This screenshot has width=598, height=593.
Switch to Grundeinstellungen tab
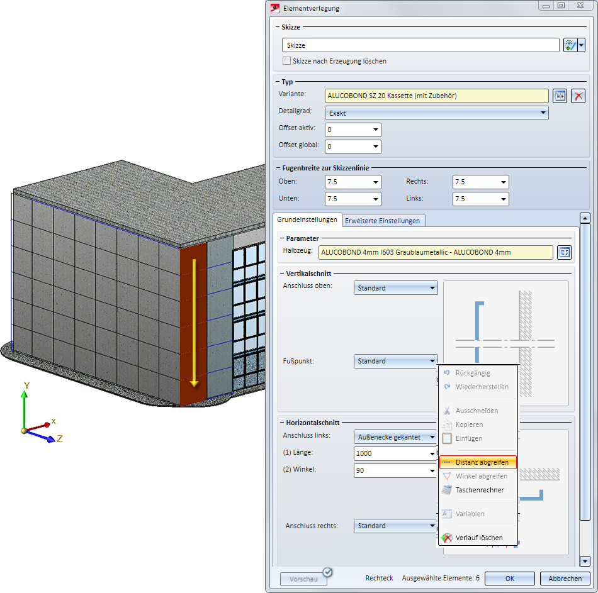tap(307, 219)
